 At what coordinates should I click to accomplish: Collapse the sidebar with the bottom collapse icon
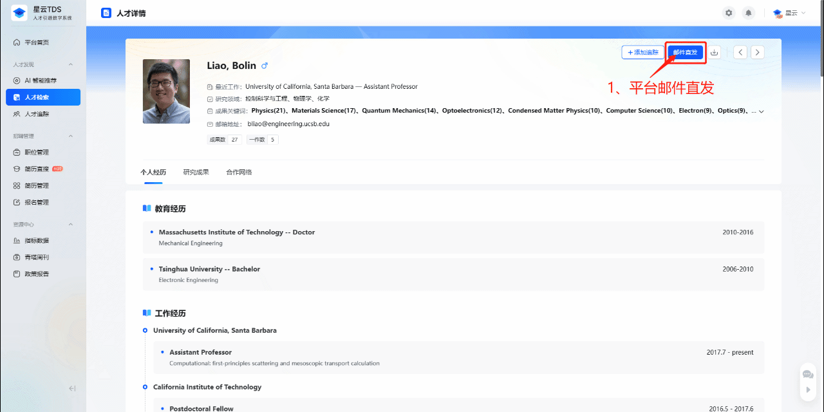pyautogui.click(x=72, y=388)
